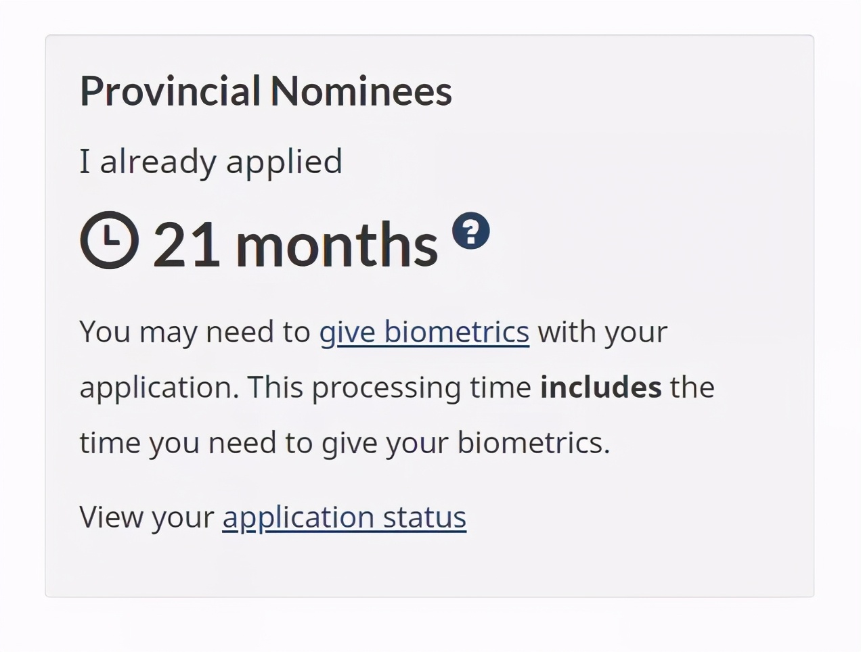The image size is (861, 652).
Task: Click the "You may need to" text
Action: (195, 332)
